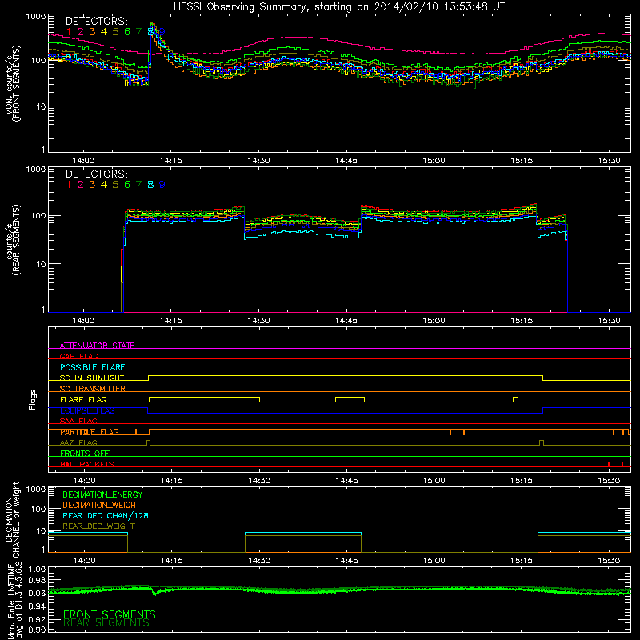Click the FRONTS_OFF label
The width and height of the screenshot is (640, 640).
click(85, 454)
